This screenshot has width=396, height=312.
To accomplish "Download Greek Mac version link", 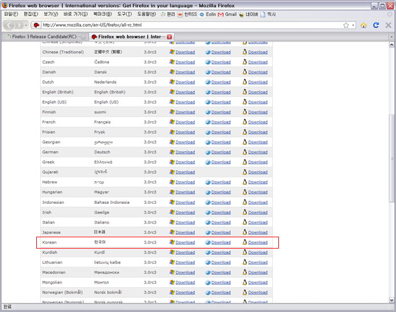I will point(221,162).
